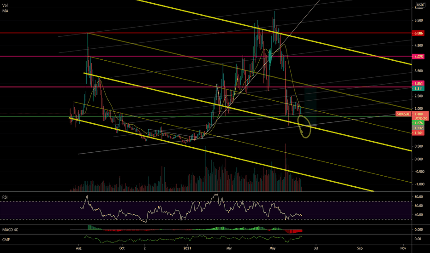The height and width of the screenshot is (253, 430).
Task: Open the MACD 4C indicator legend
Action: [10, 230]
